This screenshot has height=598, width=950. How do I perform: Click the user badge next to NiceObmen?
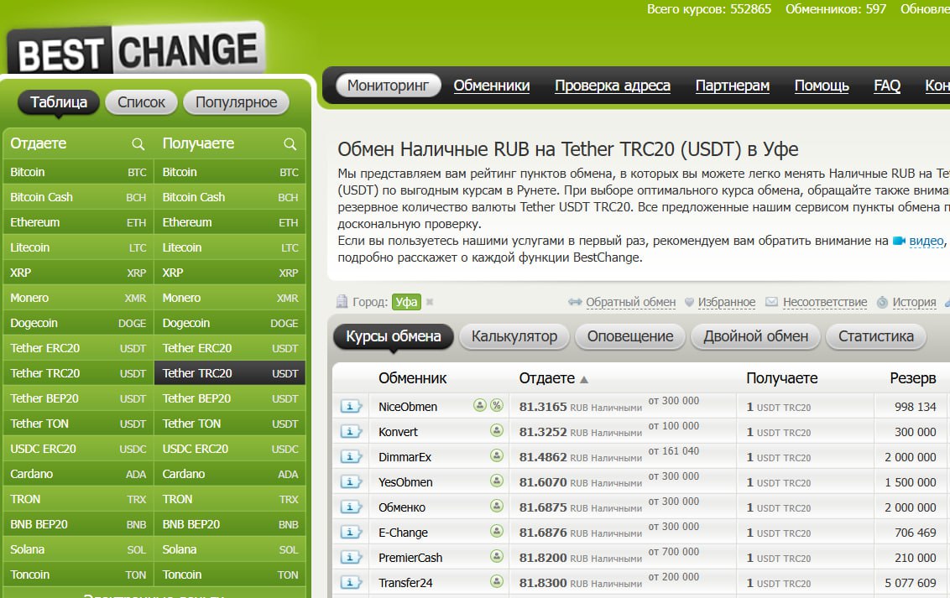(480, 406)
